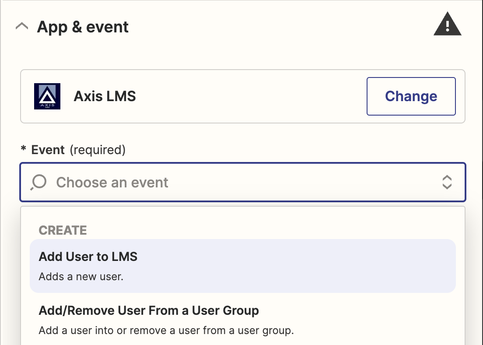Toggle the event dropdown up-down arrows
The height and width of the screenshot is (345, 483).
[x=447, y=182]
